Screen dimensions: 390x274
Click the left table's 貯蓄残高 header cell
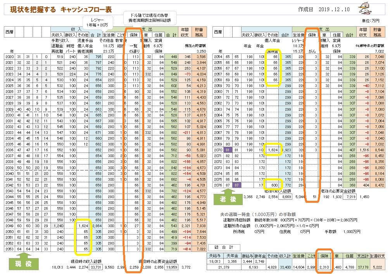coord(199,32)
